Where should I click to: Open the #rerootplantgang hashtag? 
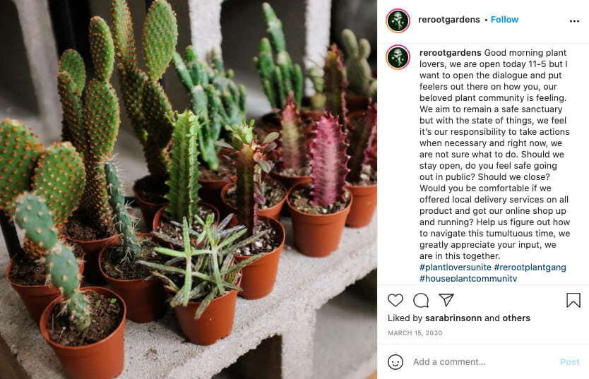point(530,267)
